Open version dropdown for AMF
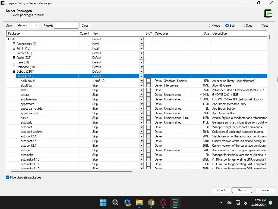 (141, 90)
